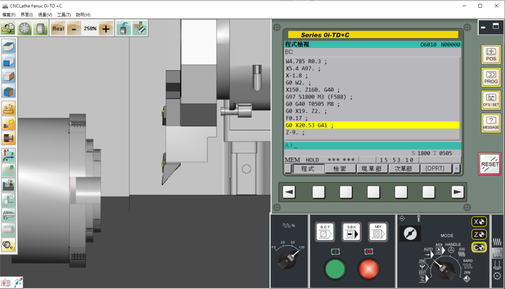This screenshot has width=505, height=289.
Task: Open the turret panel side icon
Action: coord(497,276)
